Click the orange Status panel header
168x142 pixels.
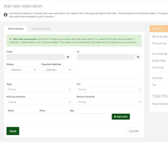[x=159, y=29]
